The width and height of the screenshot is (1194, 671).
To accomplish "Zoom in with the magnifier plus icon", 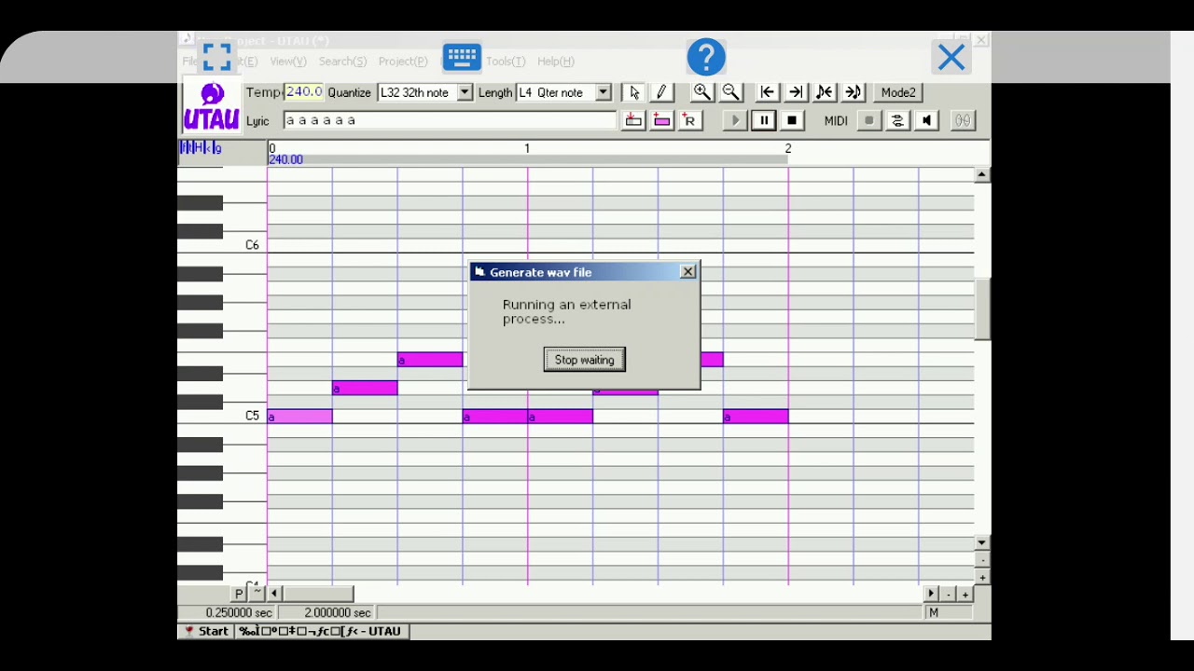I will (x=701, y=92).
